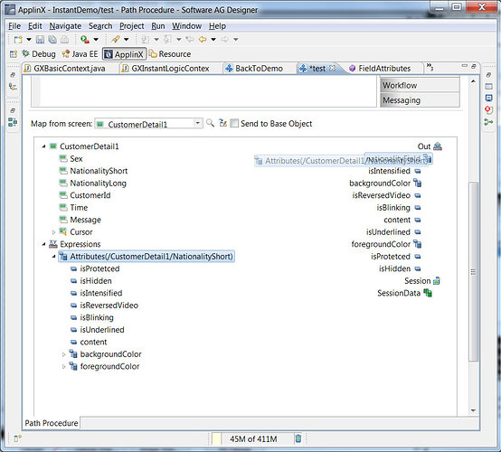The height and width of the screenshot is (452, 501).
Task: Click the status bar icon at far left
Action: click(x=18, y=438)
